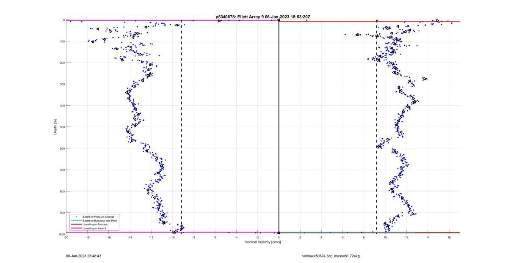Click depth axis tick label "400"
This screenshot has height=263, width=508.
point(62,106)
